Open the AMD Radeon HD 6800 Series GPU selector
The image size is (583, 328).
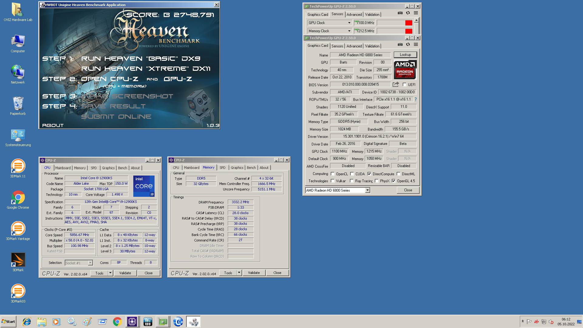tap(337, 190)
